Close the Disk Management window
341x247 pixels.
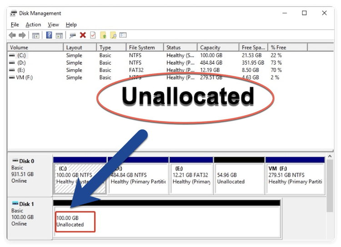(x=324, y=13)
